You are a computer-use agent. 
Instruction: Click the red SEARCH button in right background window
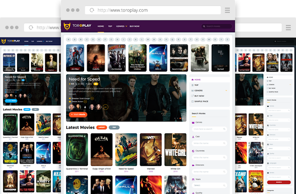point(279,182)
